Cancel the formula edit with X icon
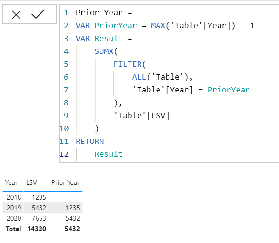The height and width of the screenshot is (243, 279). click(x=16, y=15)
